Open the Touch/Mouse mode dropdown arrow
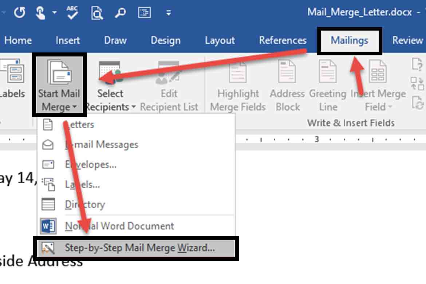The width and height of the screenshot is (426, 284). [x=55, y=12]
